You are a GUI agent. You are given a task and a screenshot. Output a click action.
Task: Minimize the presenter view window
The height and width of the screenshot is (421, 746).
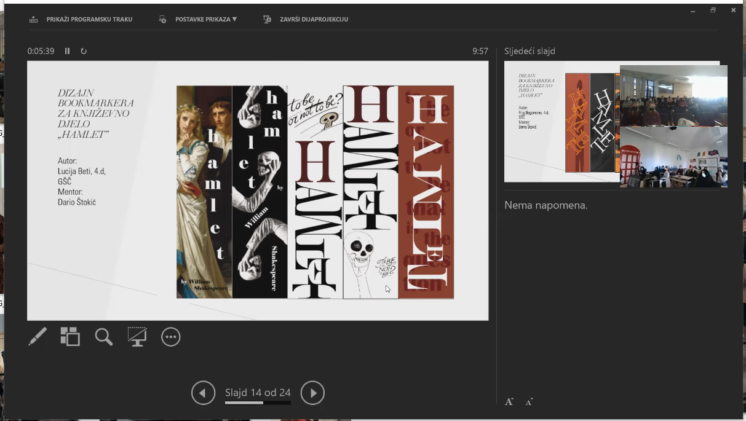coord(692,10)
